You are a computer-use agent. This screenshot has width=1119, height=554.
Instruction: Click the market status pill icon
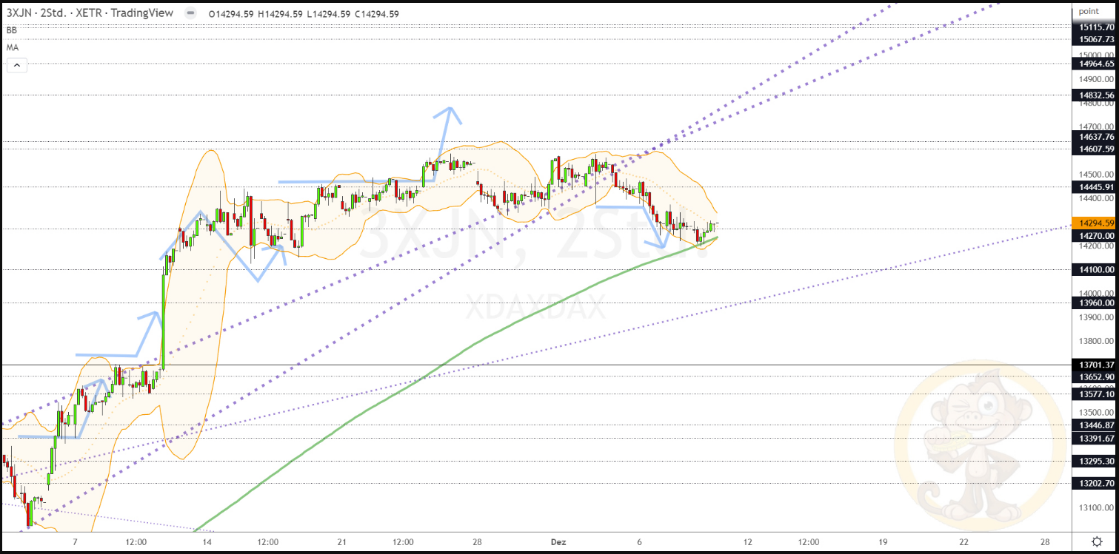(191, 13)
